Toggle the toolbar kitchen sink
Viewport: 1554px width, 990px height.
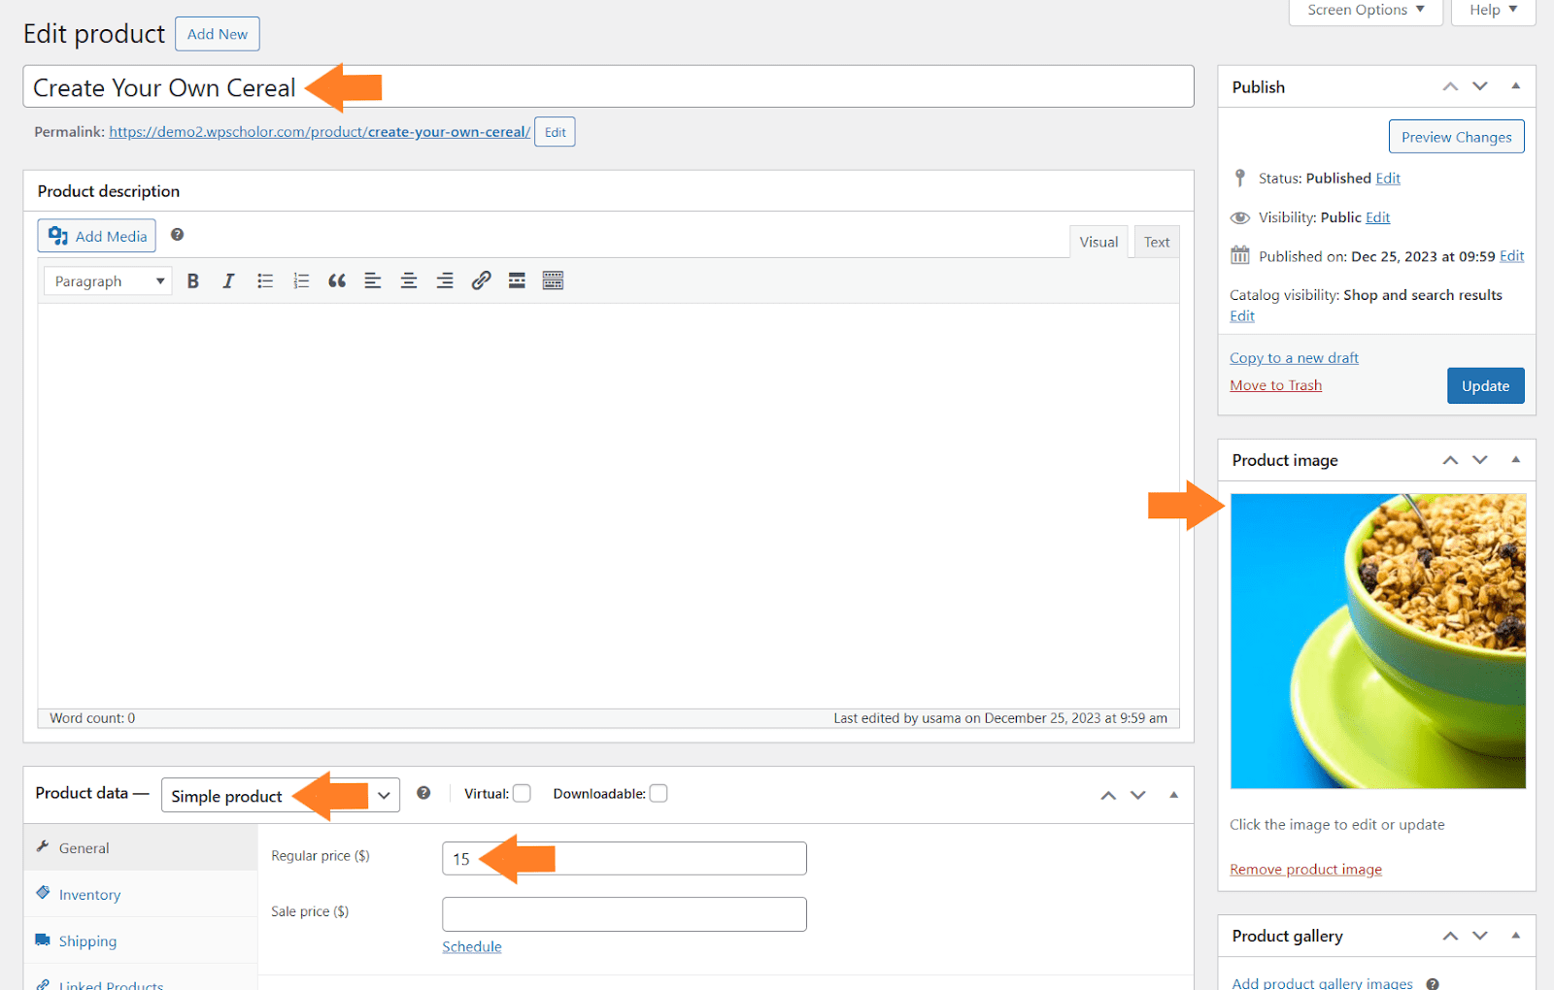(553, 281)
